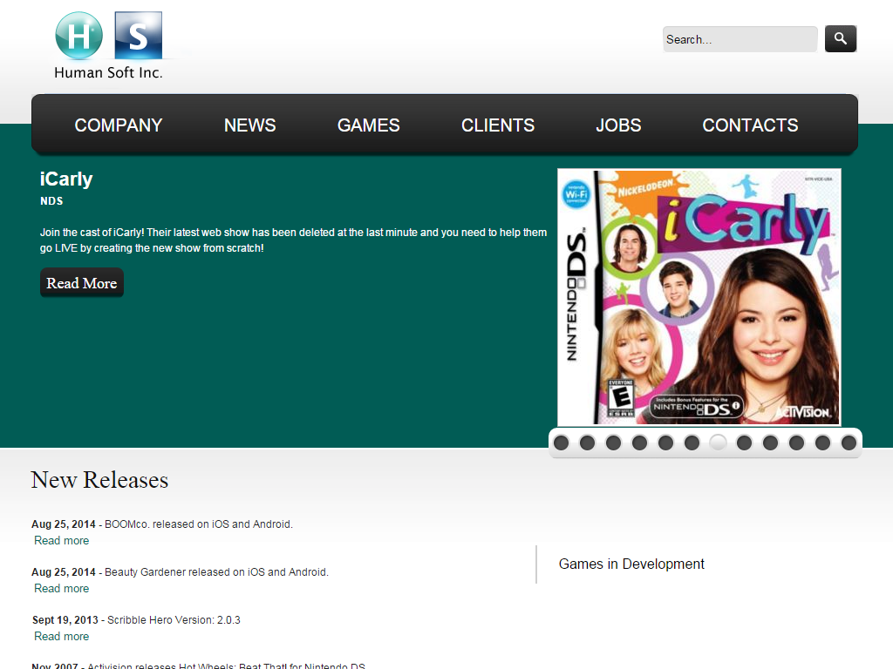Click the New Releases heading
Viewport: 893px width, 669px height.
click(x=99, y=480)
